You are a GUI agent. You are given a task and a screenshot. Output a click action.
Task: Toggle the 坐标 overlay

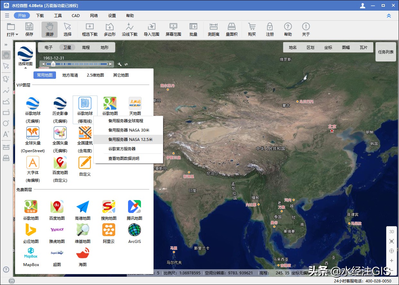pyautogui.click(x=328, y=47)
